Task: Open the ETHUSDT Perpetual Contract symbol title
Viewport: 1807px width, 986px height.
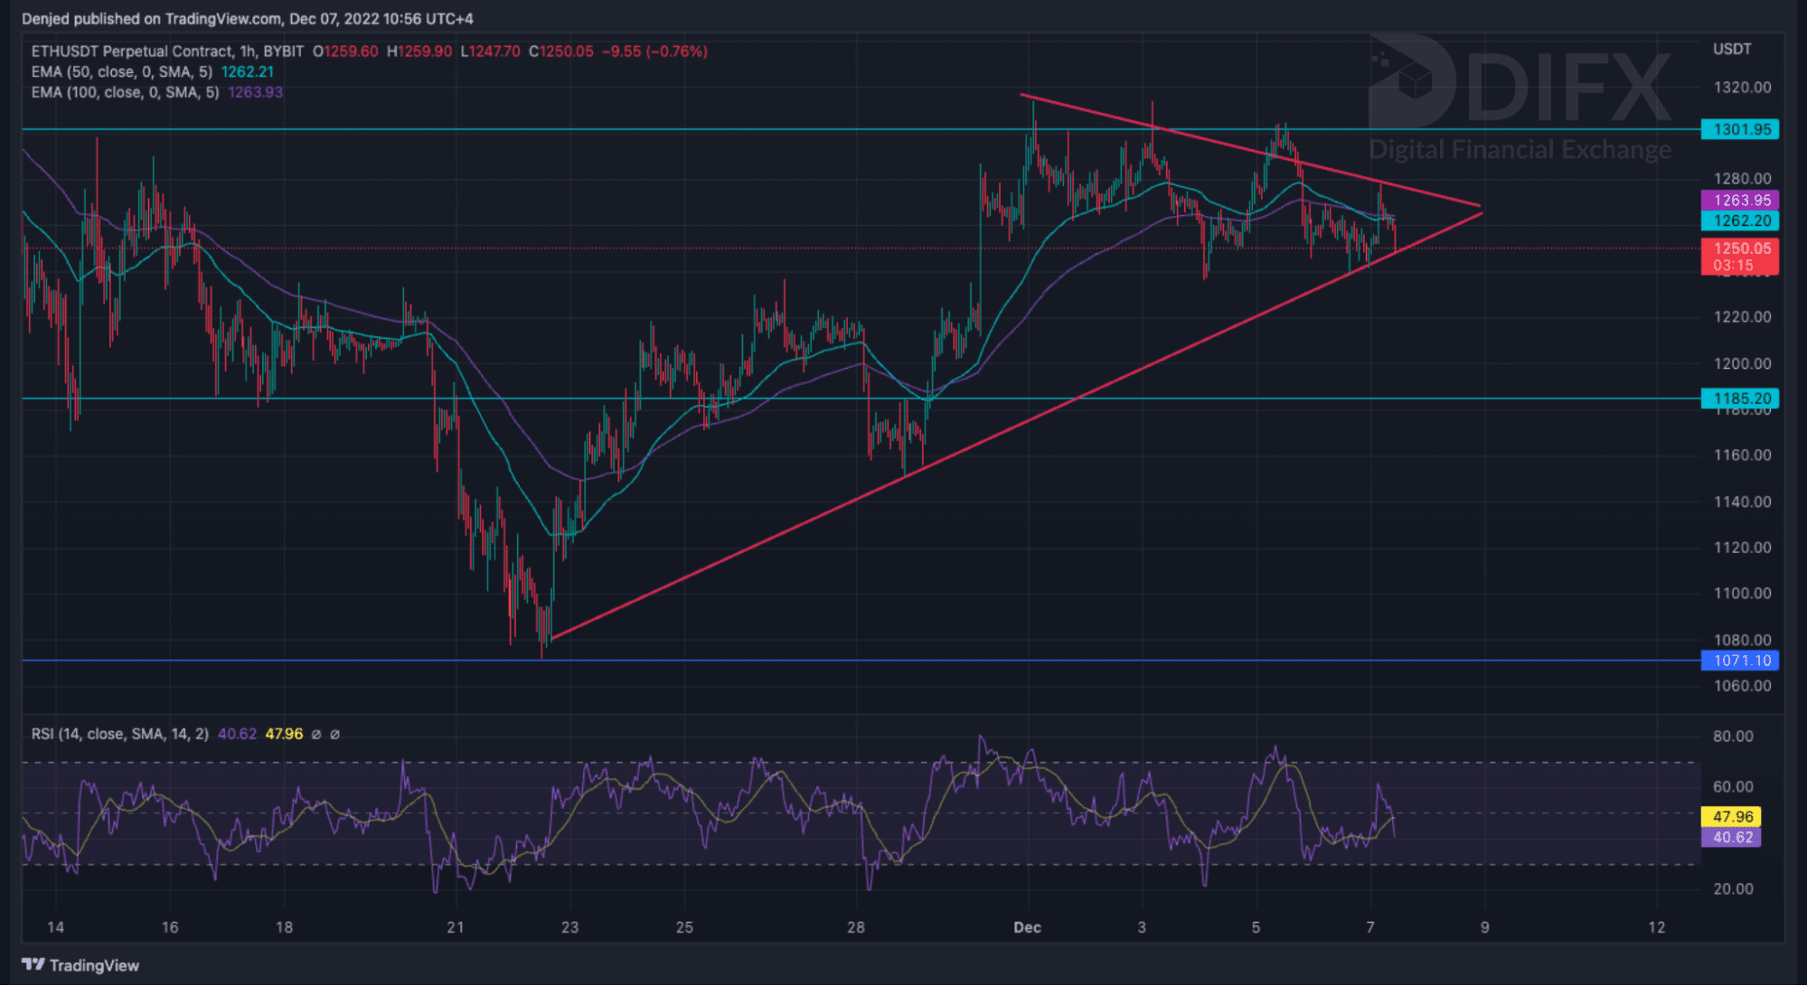Action: (x=131, y=52)
